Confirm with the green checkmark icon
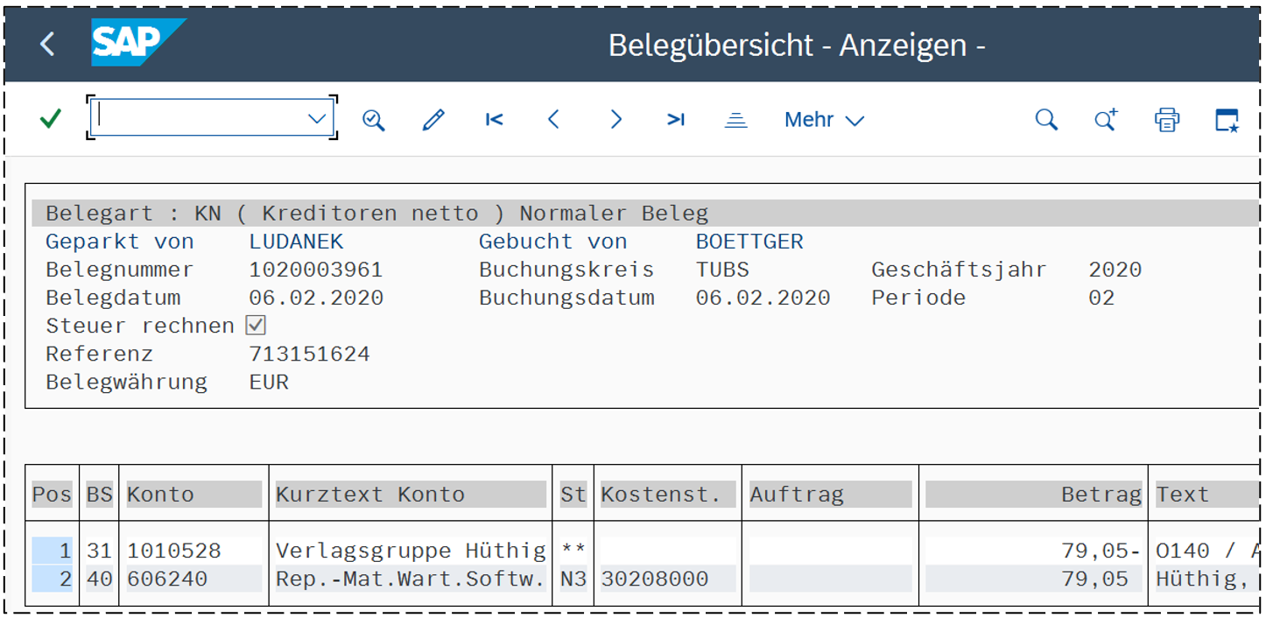Image resolution: width=1266 pixels, height=618 pixels. coord(51,119)
